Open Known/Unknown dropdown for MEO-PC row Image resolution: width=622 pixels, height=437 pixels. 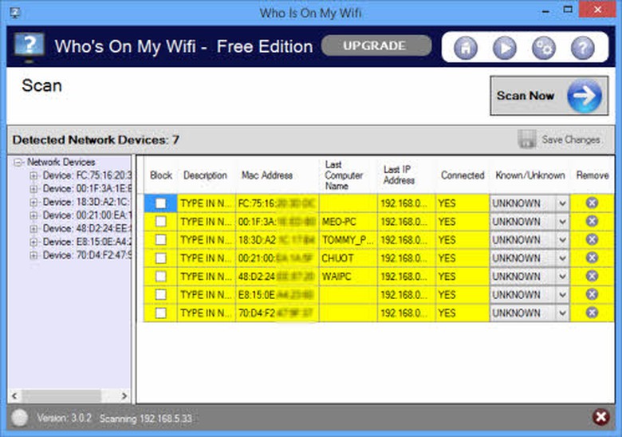(x=561, y=222)
